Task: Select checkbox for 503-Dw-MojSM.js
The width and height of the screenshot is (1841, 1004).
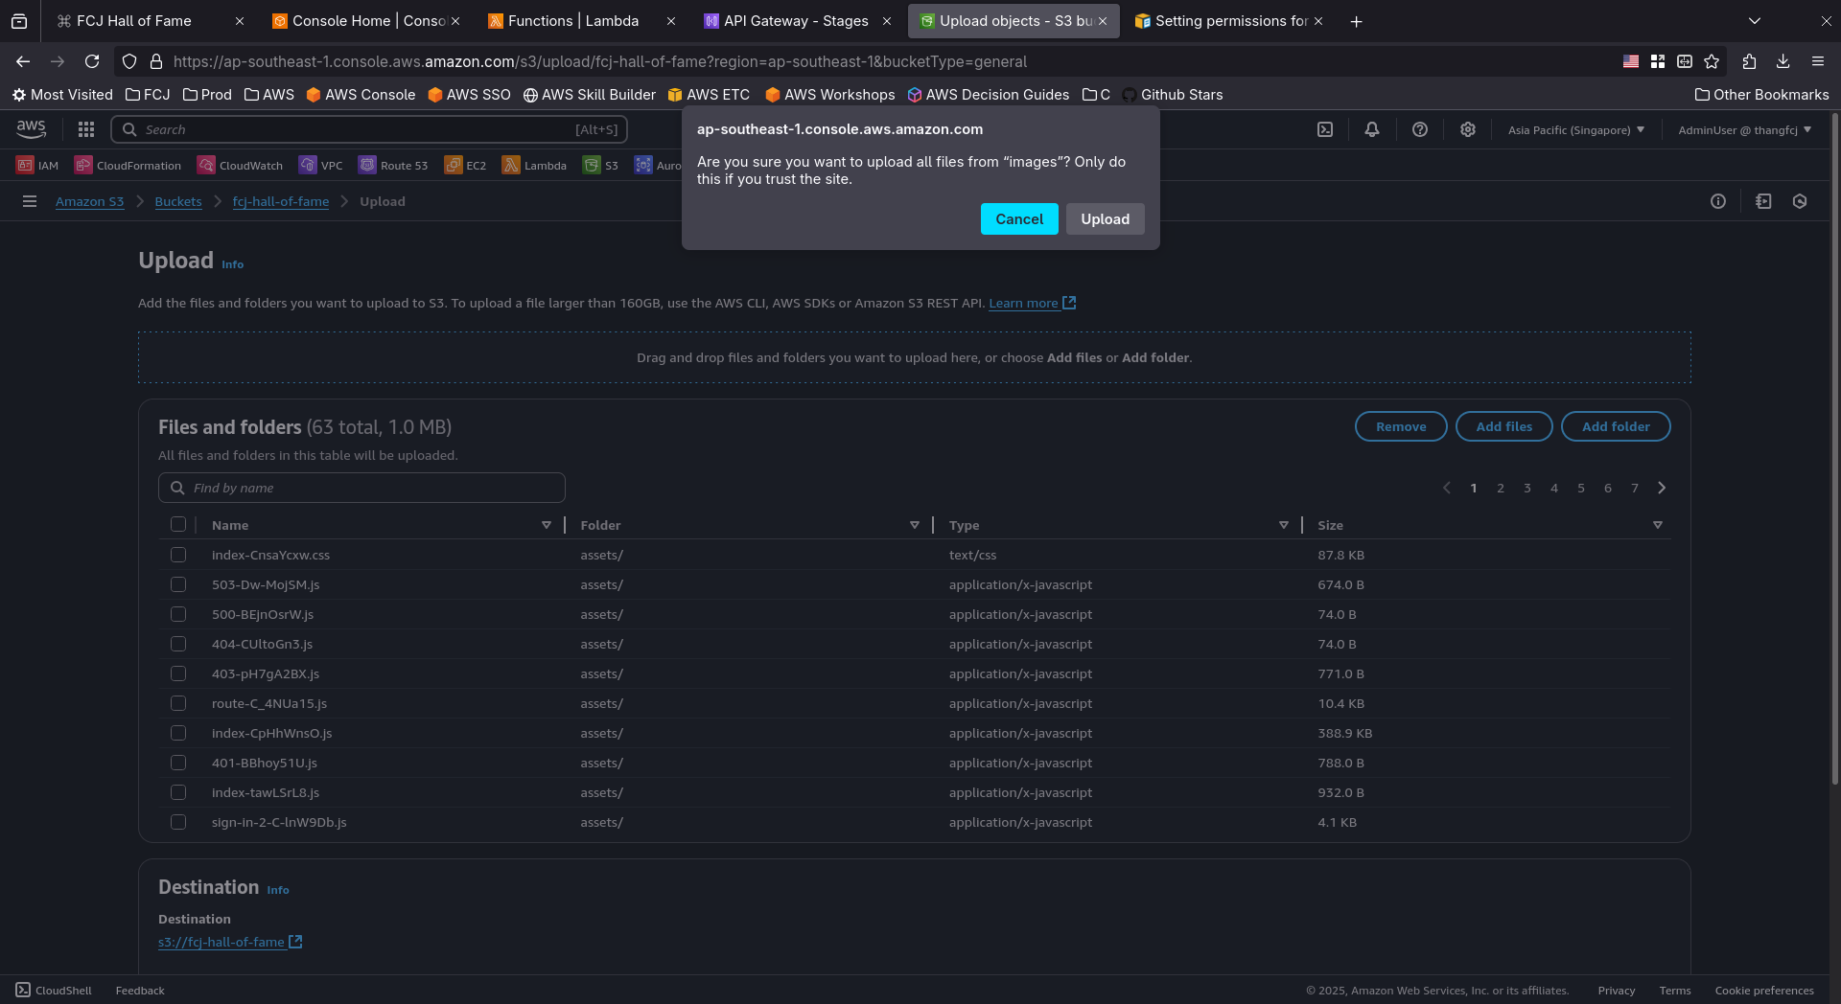Action: point(178,584)
